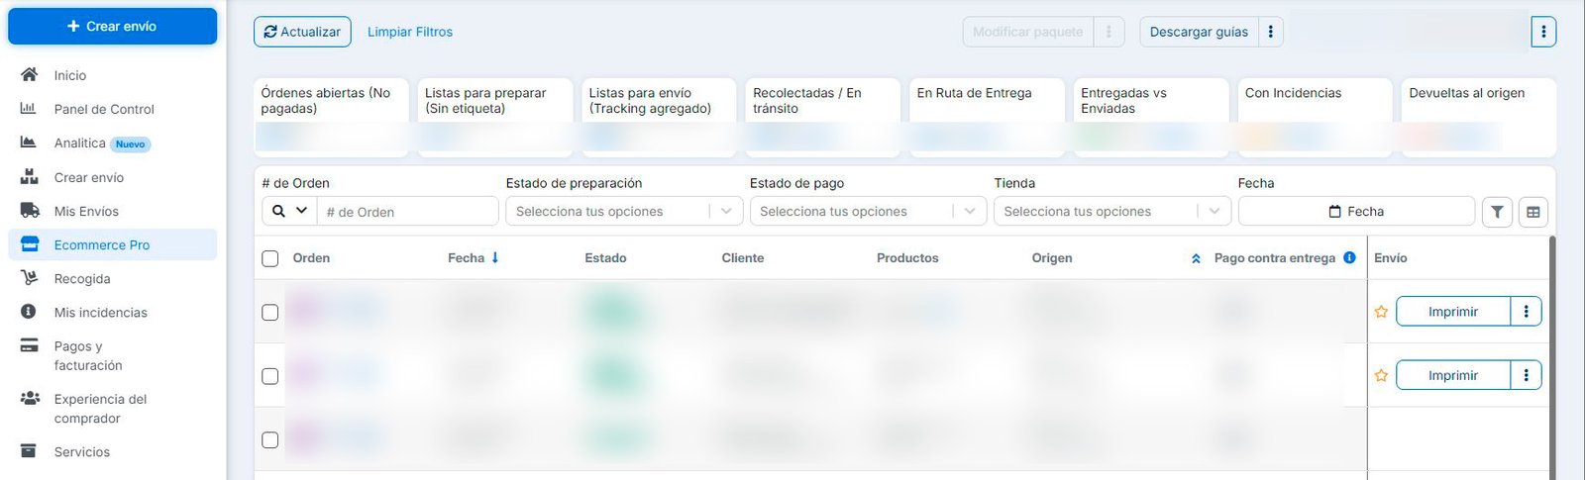Click the Orden column header
Image resolution: width=1585 pixels, height=480 pixels.
pos(311,258)
